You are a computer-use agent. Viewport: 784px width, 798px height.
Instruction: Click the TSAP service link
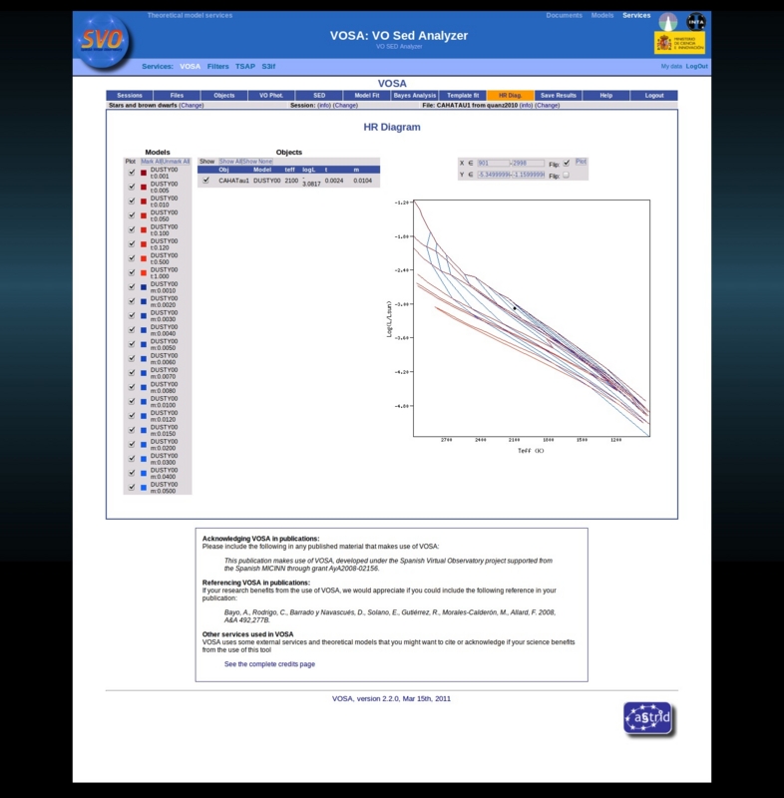click(x=245, y=66)
